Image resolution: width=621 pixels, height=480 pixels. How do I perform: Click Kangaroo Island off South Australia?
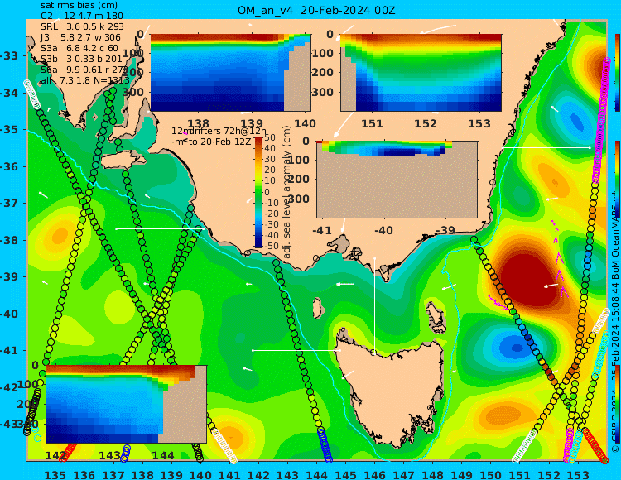pos(123,161)
